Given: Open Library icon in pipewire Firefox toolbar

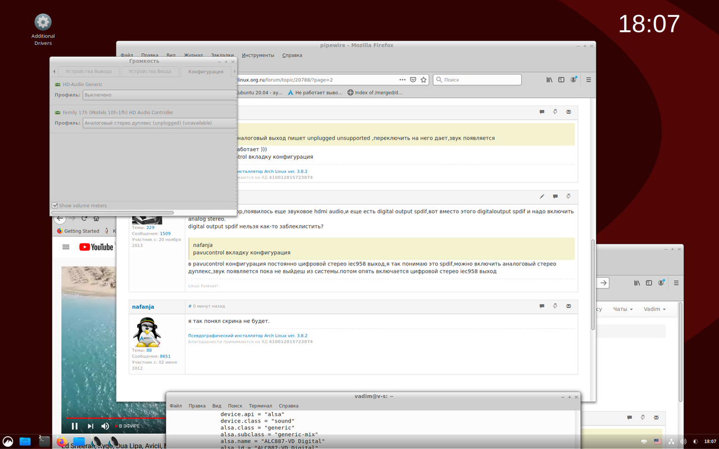Looking at the screenshot, I should pyautogui.click(x=549, y=80).
